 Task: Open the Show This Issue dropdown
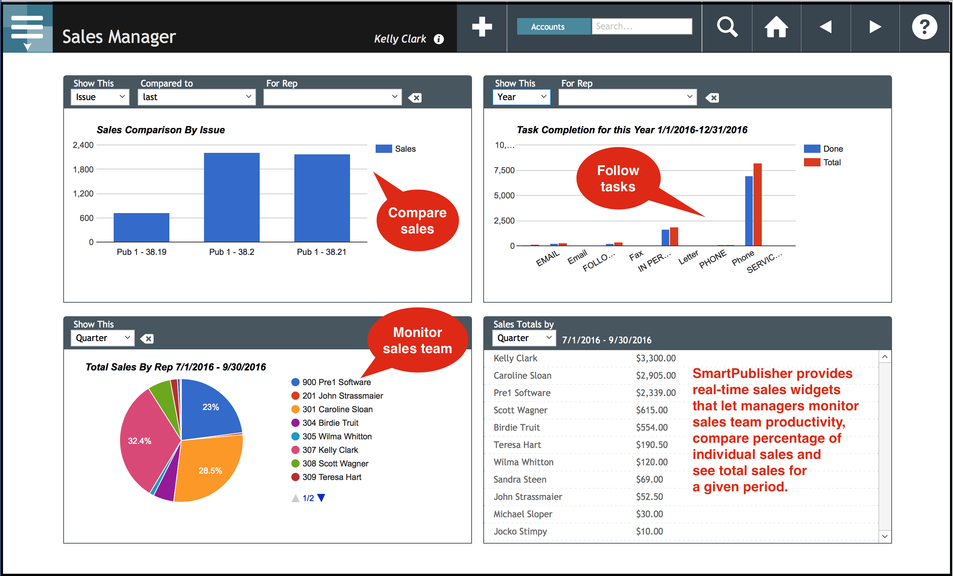(x=99, y=97)
